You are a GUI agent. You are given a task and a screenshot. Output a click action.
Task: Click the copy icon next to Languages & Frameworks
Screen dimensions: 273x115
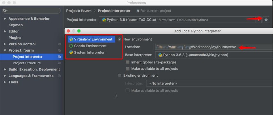coord(59,76)
